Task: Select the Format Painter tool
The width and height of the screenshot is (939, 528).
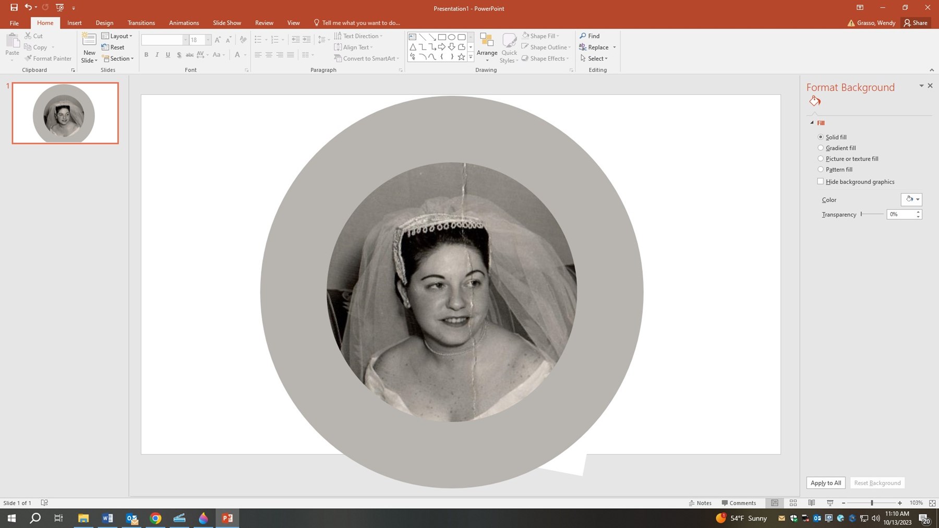Action: 48,58
